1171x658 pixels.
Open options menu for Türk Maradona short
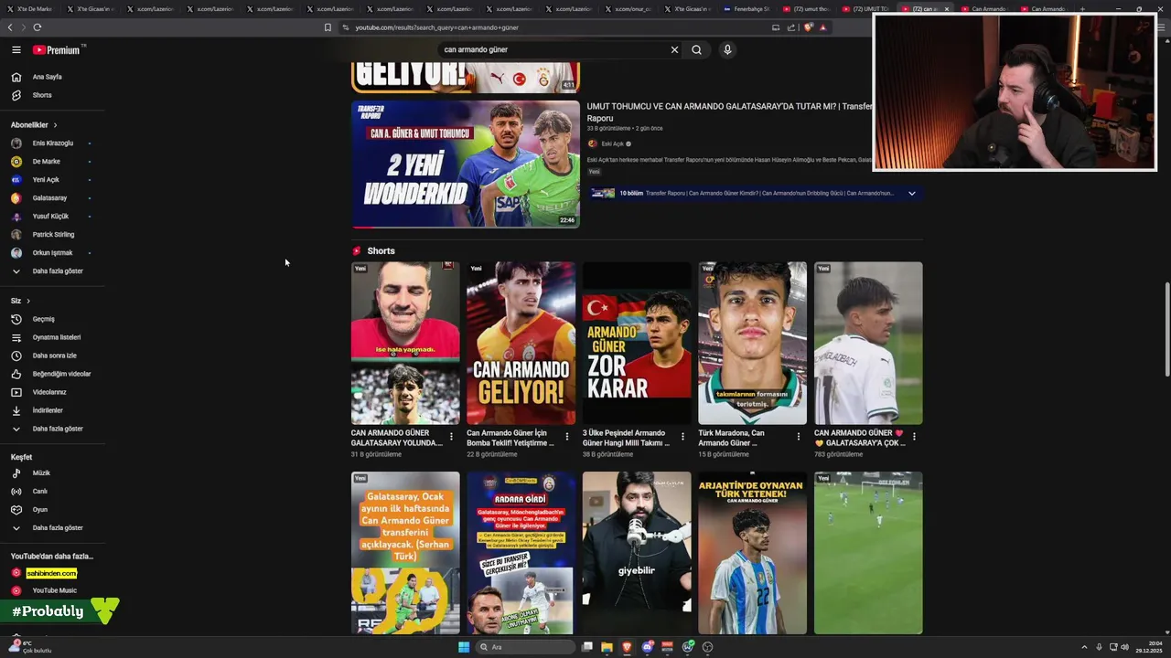(798, 437)
